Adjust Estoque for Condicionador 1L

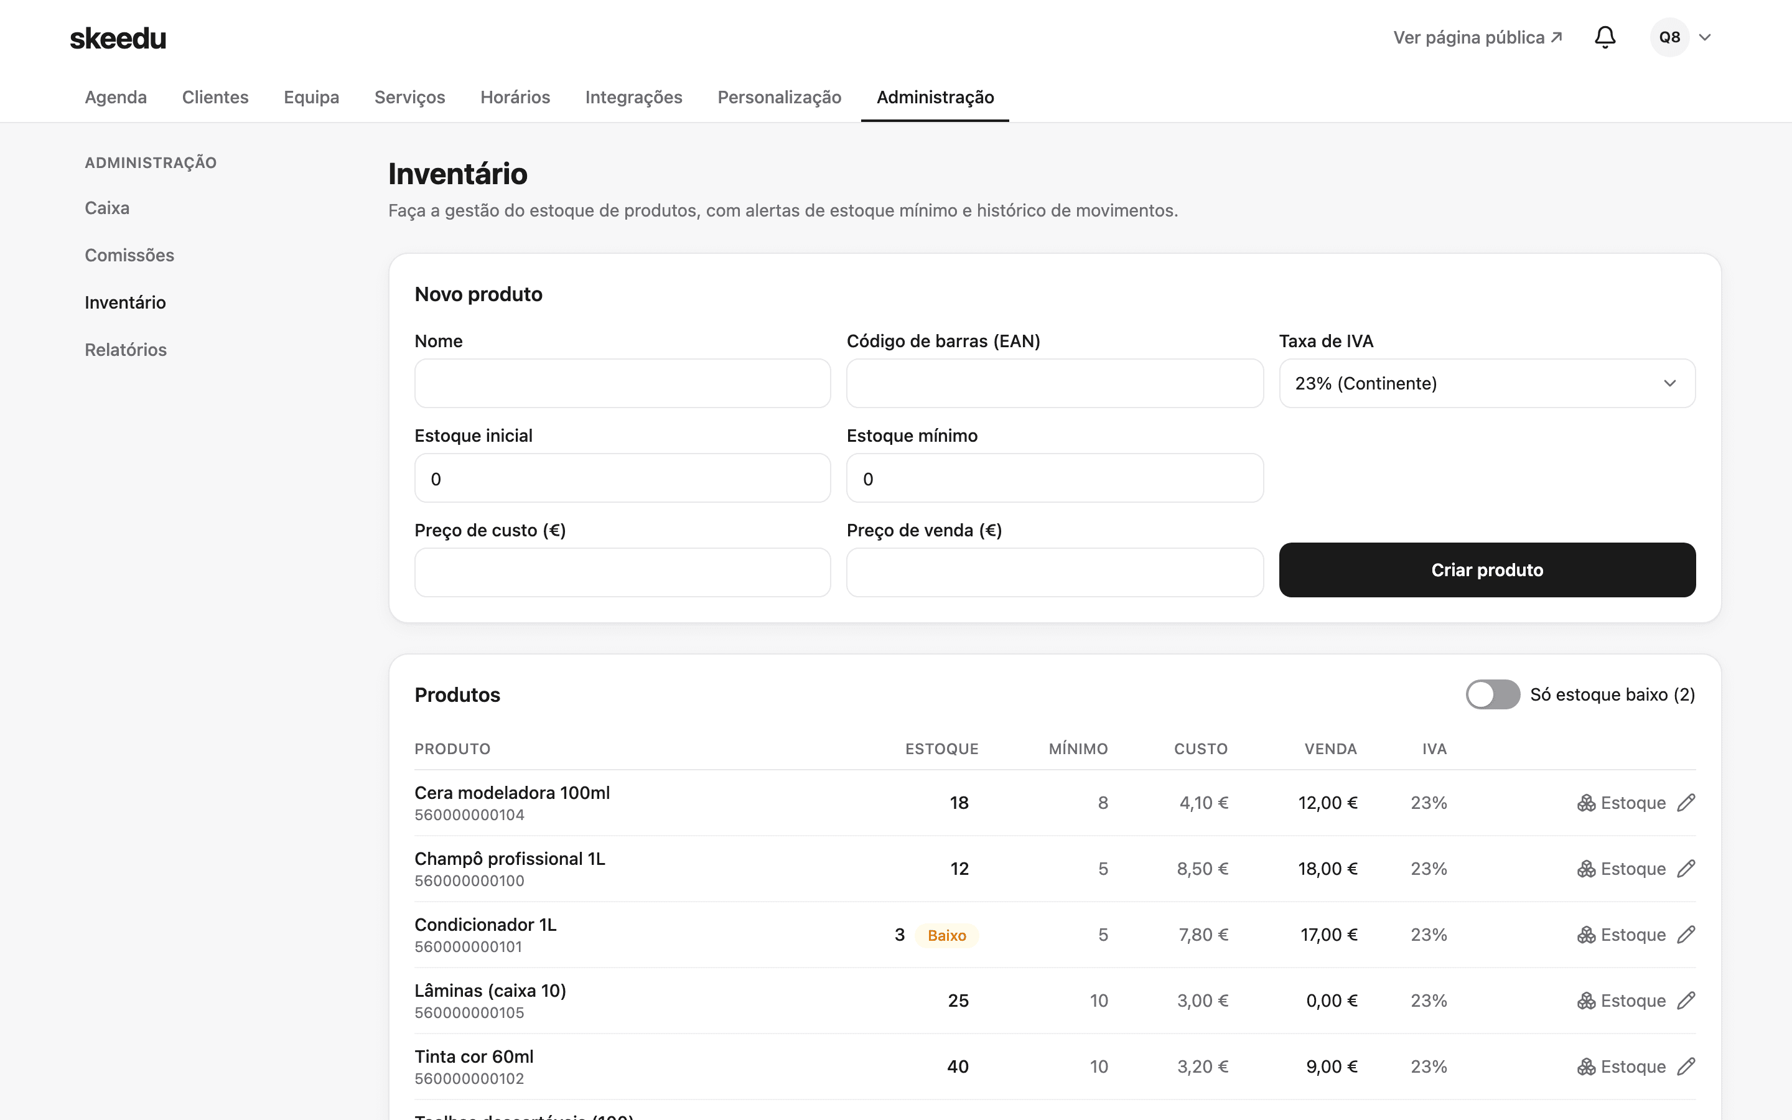pyautogui.click(x=1621, y=935)
